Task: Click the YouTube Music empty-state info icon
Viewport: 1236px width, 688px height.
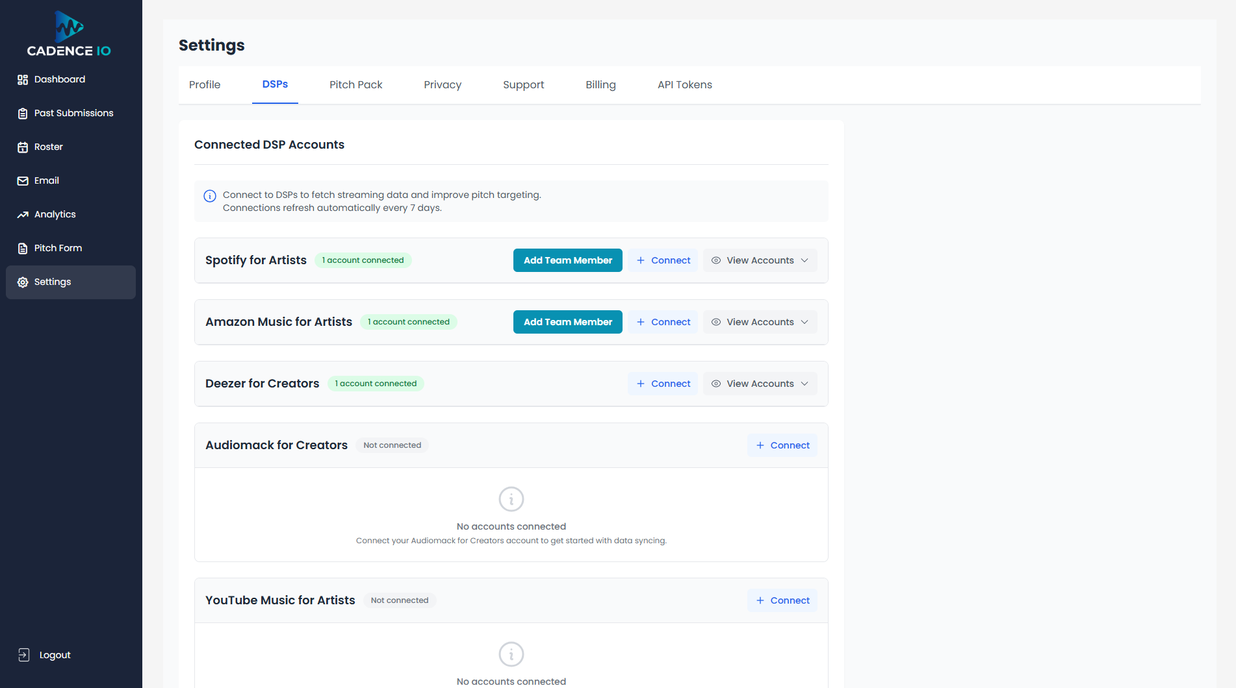Action: point(511,654)
